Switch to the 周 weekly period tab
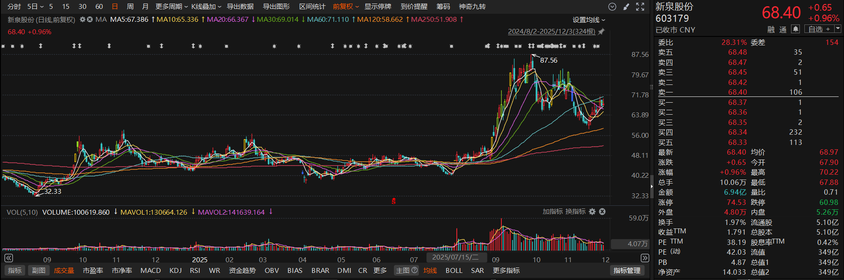The image size is (844, 280). [x=130, y=7]
